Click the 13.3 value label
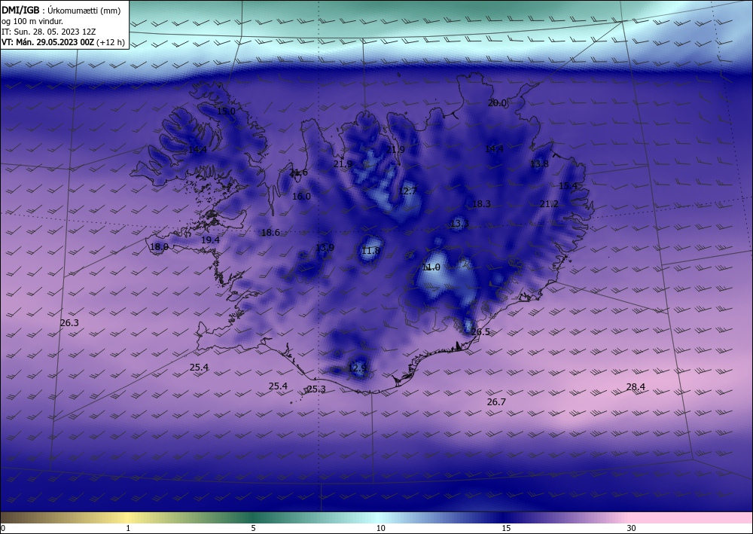The width and height of the screenshot is (753, 534). click(x=459, y=223)
